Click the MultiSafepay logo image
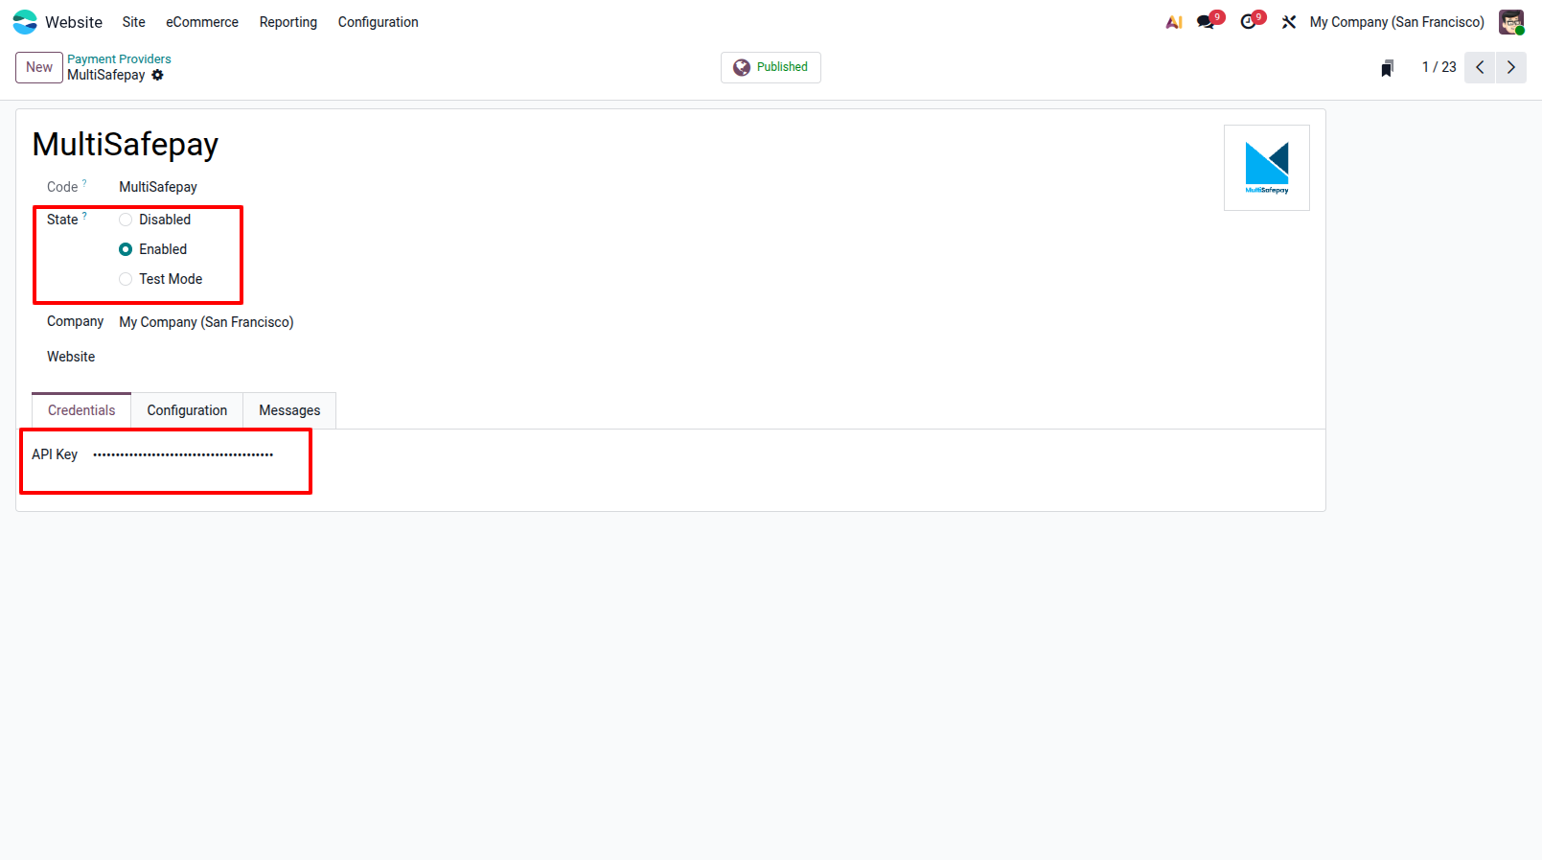 [x=1267, y=168]
